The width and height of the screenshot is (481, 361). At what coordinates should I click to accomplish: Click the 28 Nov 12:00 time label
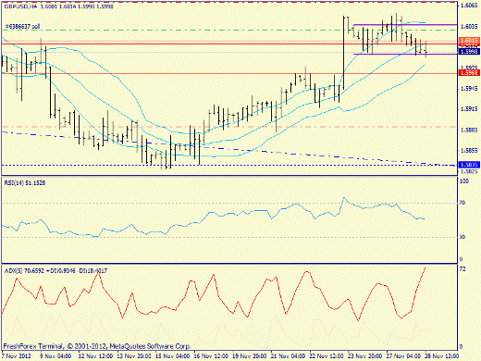tap(442, 355)
